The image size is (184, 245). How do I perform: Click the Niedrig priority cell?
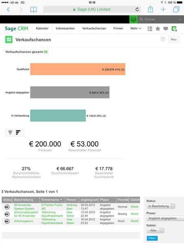(122, 214)
